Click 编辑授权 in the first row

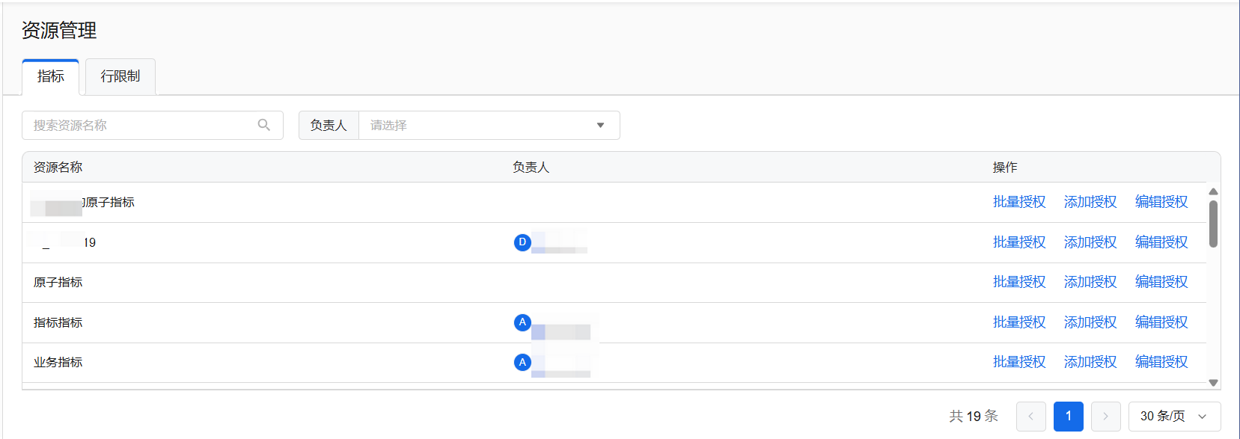[1161, 202]
